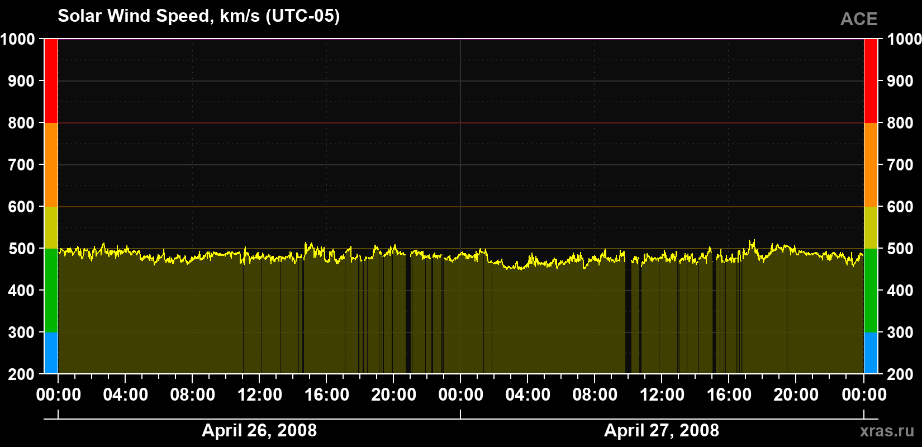Click the 900 label on the left axis

[x=22, y=81]
